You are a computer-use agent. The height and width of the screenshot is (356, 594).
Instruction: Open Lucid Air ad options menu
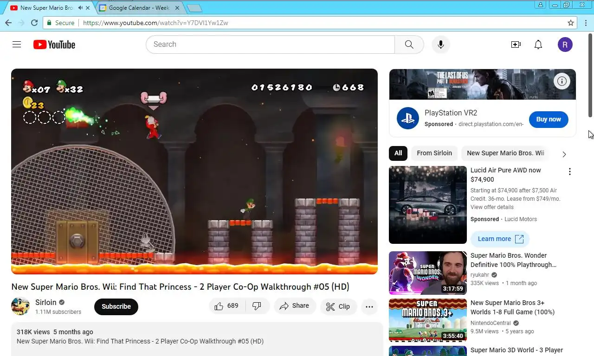point(570,172)
